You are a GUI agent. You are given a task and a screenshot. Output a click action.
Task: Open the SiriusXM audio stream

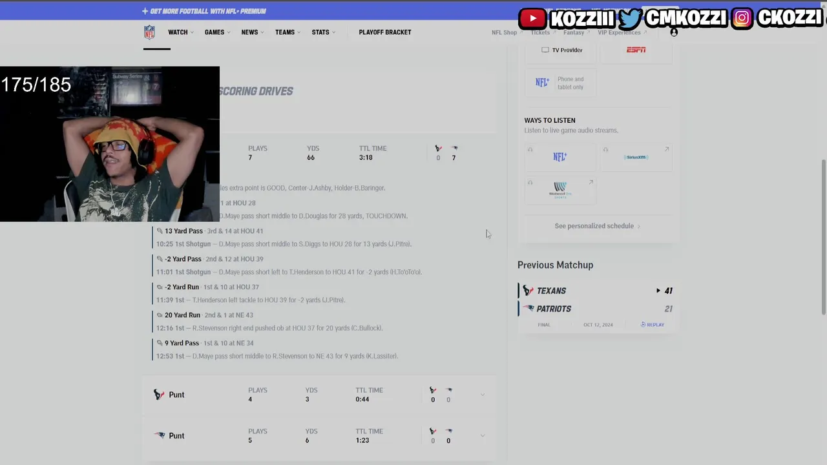pyautogui.click(x=636, y=157)
